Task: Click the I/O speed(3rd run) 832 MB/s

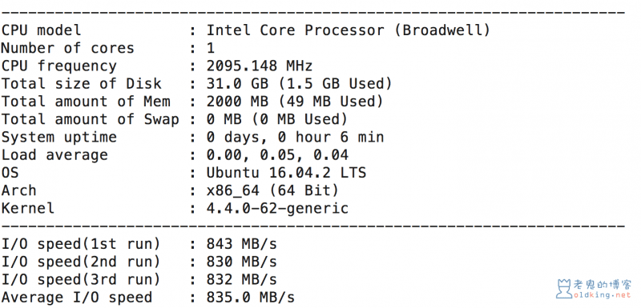Action: click(x=241, y=280)
